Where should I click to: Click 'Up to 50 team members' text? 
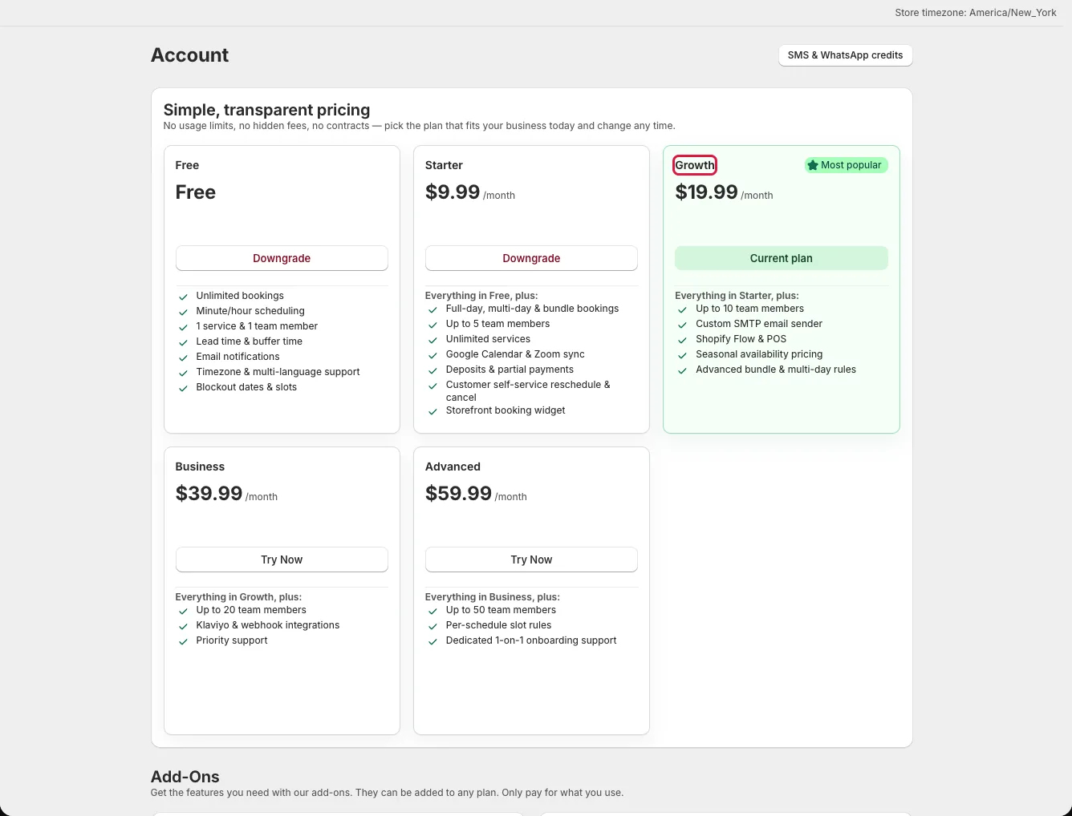pyautogui.click(x=501, y=610)
